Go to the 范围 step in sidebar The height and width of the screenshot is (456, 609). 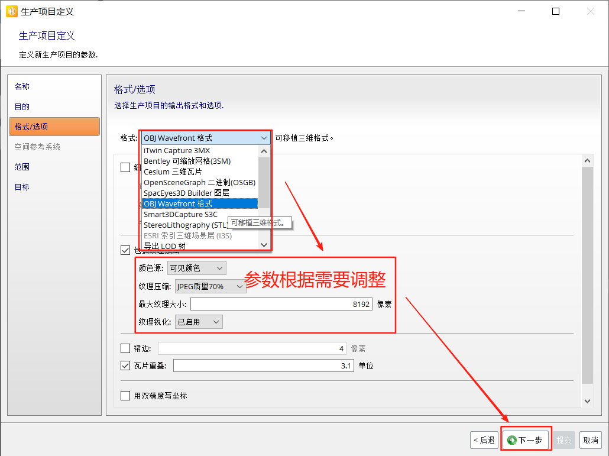22,167
